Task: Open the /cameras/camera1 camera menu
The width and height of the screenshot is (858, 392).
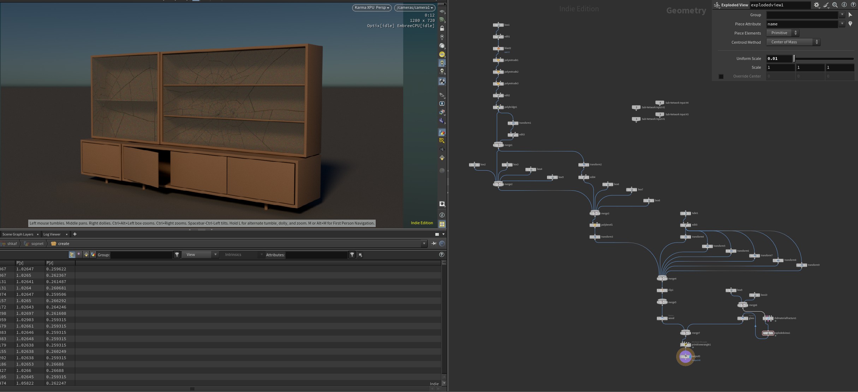Action: pos(415,8)
